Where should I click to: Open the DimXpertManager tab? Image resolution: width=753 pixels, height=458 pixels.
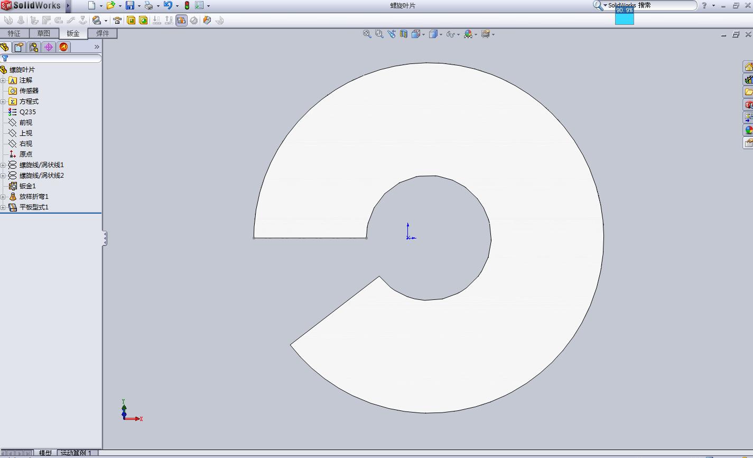click(x=49, y=47)
